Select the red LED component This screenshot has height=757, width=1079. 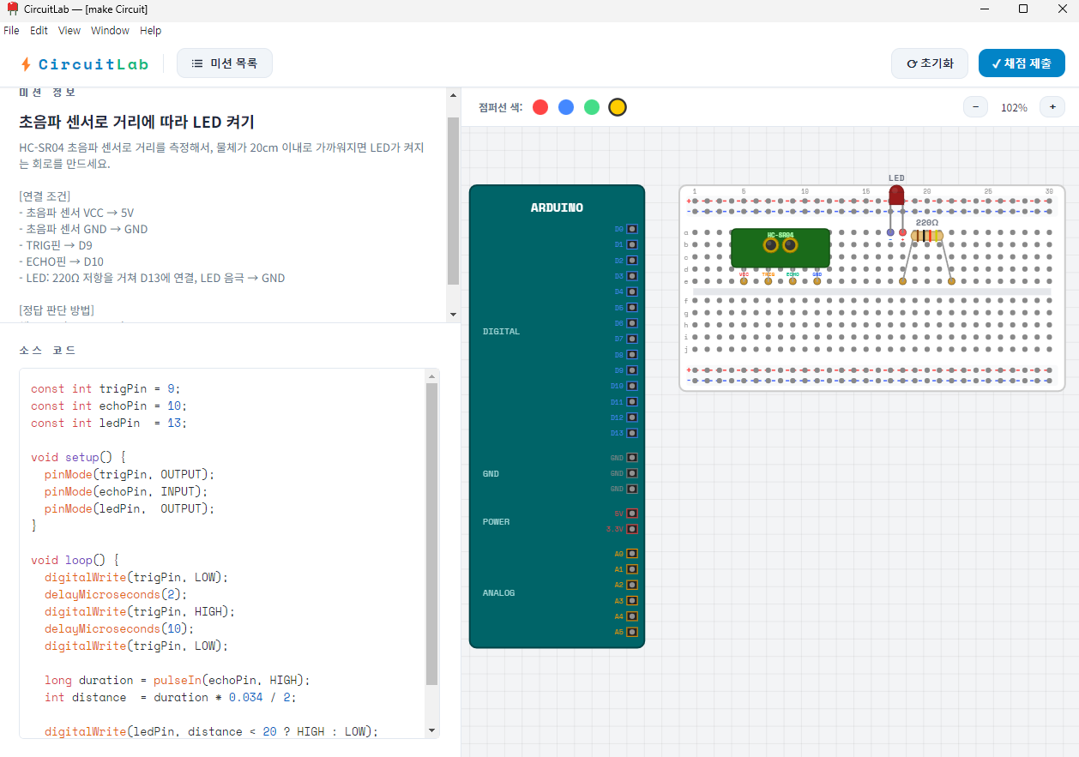click(x=896, y=195)
